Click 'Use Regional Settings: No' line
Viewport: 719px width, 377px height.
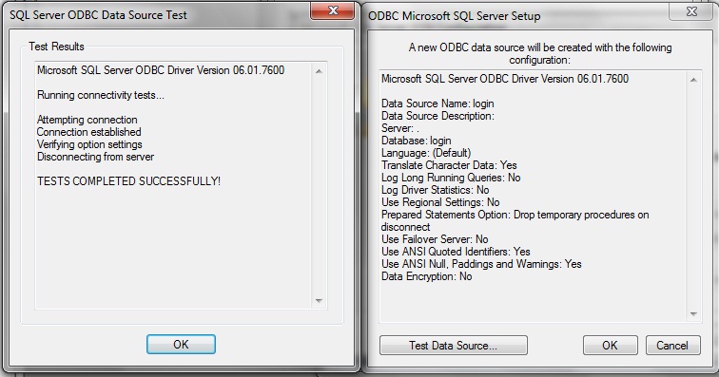tap(440, 202)
